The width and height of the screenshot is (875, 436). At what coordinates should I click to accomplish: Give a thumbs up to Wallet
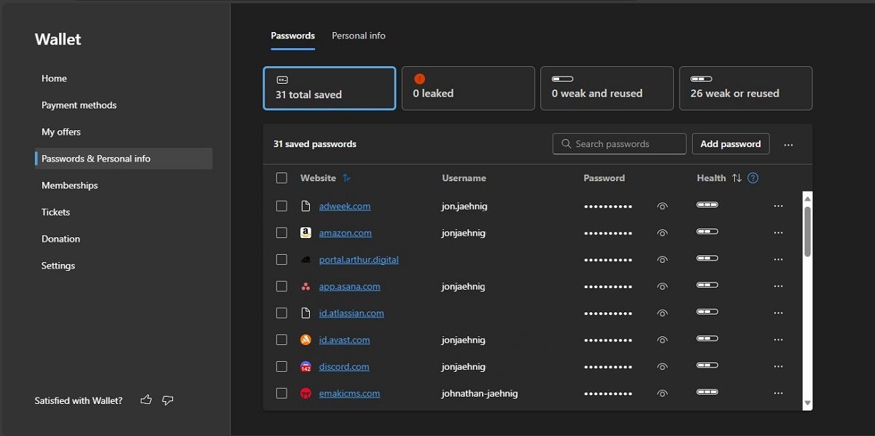click(x=146, y=400)
